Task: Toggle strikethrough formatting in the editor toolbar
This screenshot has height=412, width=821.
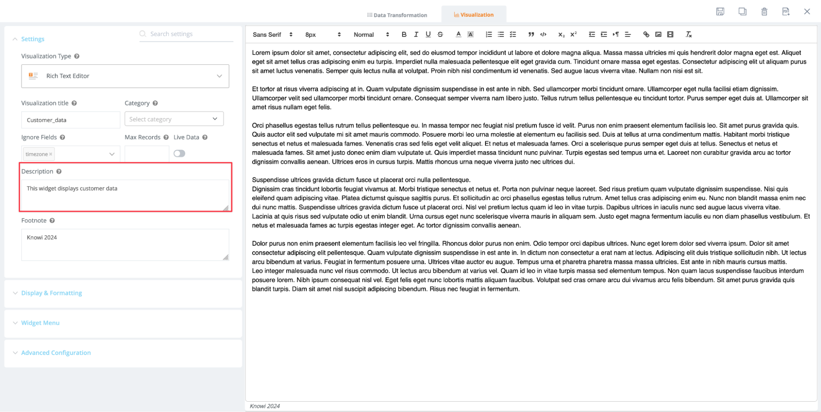Action: pyautogui.click(x=440, y=34)
